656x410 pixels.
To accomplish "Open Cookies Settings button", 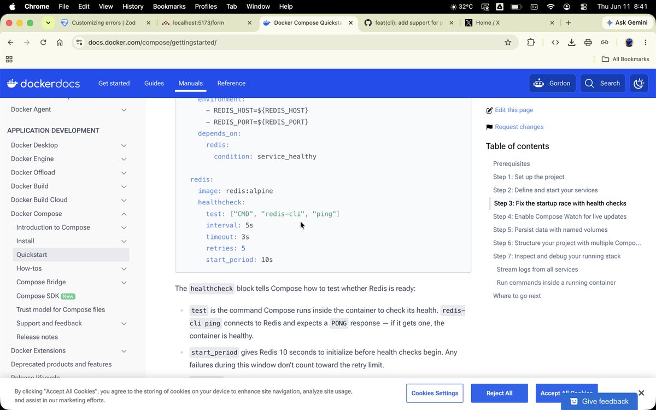I will [x=435, y=393].
